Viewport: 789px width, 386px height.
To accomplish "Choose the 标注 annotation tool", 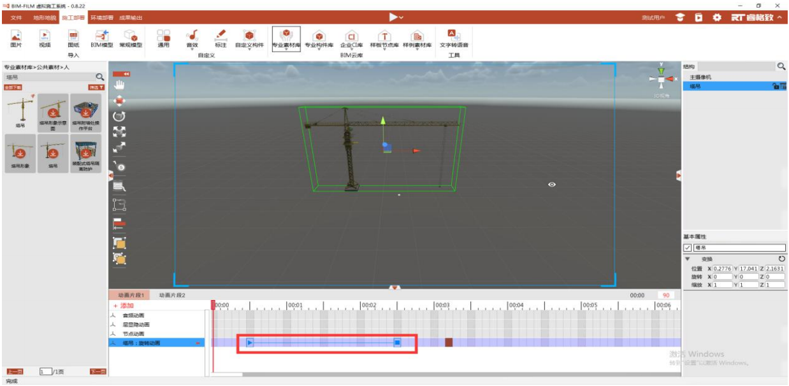I will click(221, 39).
